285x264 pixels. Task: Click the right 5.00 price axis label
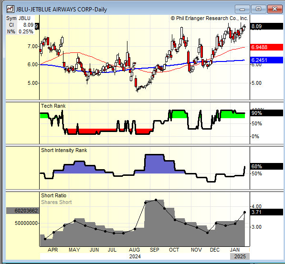[x=256, y=83]
